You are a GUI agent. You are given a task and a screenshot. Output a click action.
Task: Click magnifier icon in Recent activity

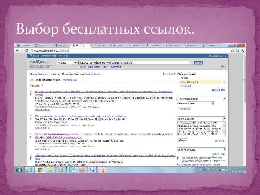point(179,165)
